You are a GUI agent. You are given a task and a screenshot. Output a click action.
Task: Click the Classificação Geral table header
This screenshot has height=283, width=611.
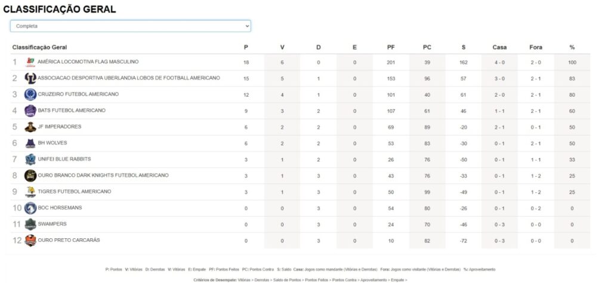point(39,47)
